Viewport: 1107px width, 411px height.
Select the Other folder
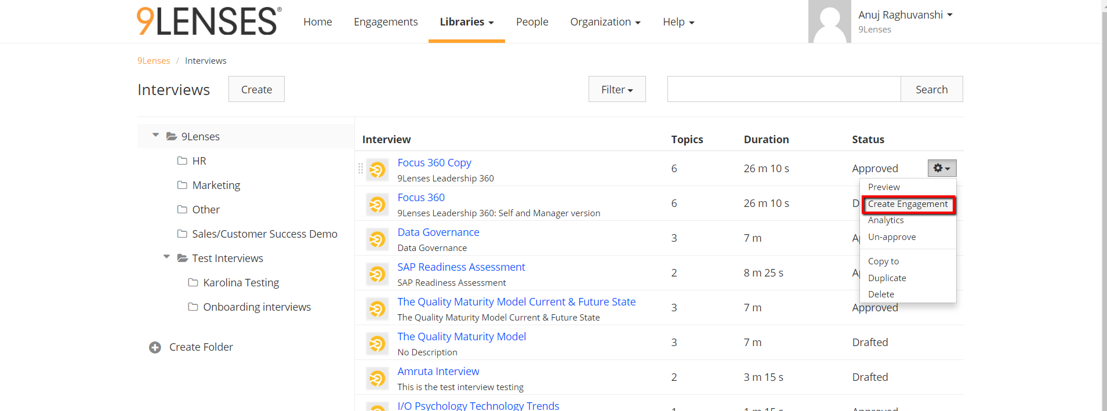[206, 209]
